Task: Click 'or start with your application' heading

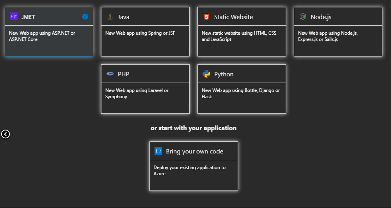Action: tap(194, 128)
